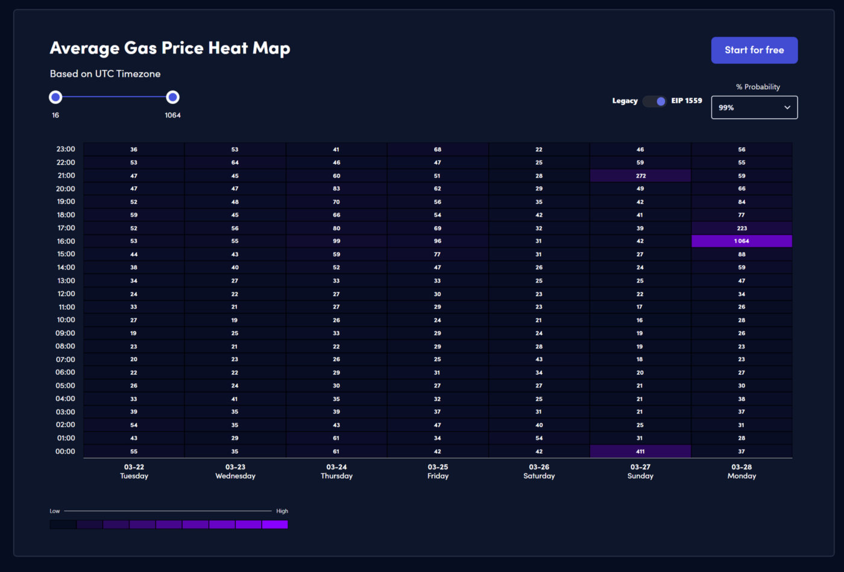Click the 03-24 Thursday column label

(336, 471)
